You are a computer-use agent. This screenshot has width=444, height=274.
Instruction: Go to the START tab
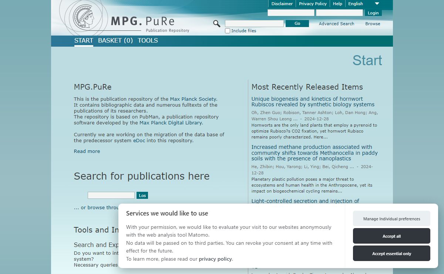84,41
